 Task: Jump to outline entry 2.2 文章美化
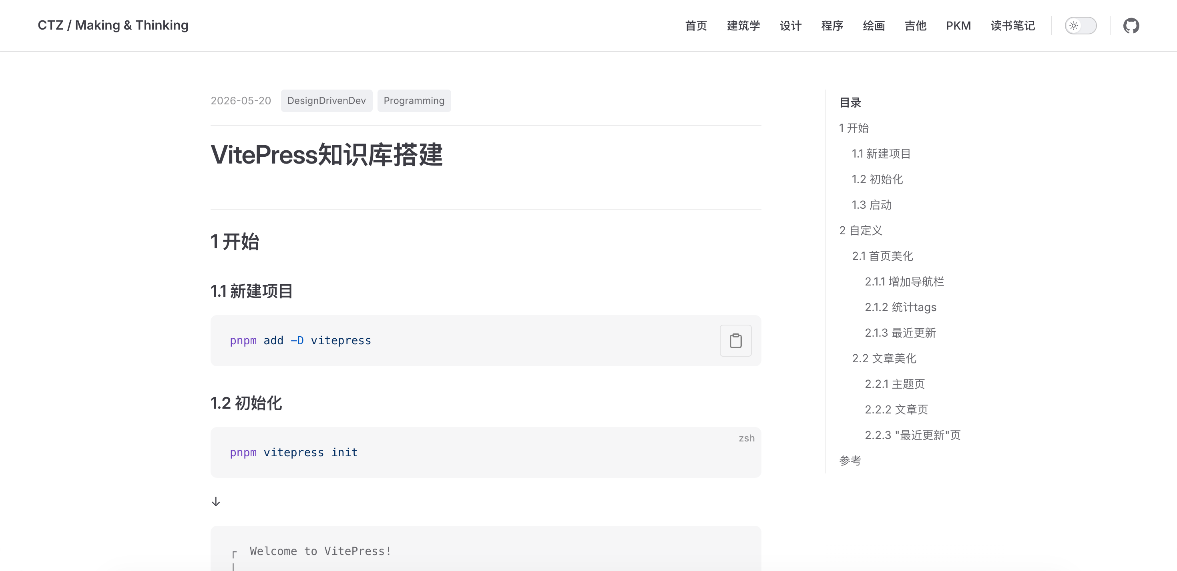pyautogui.click(x=884, y=358)
